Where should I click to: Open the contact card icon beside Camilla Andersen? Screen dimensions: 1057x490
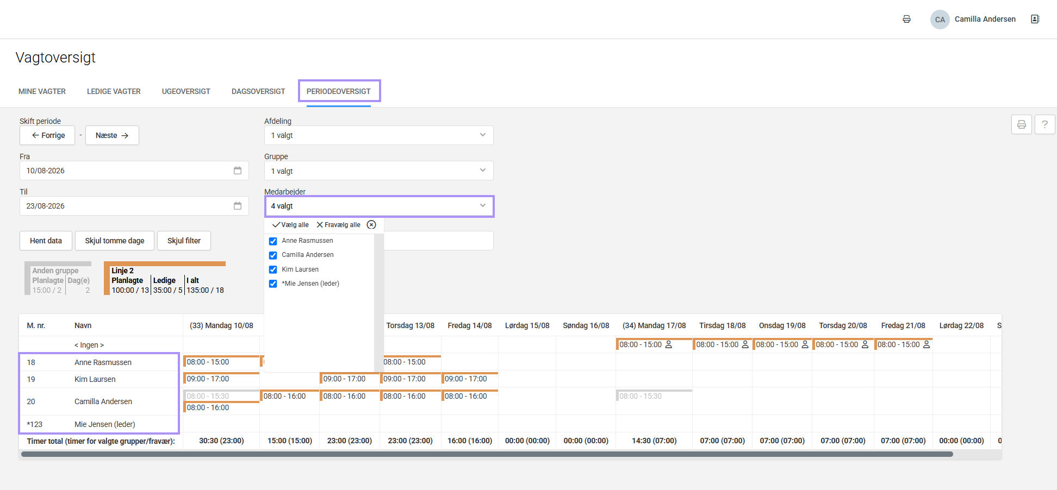tap(1035, 19)
